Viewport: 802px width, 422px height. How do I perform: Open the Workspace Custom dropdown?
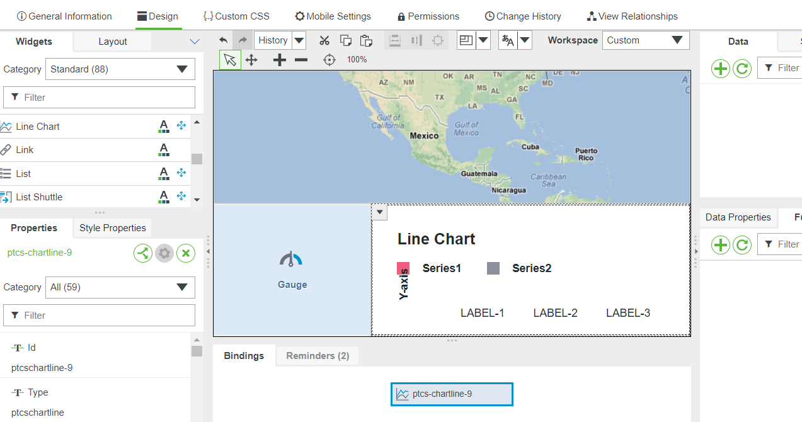pos(645,40)
